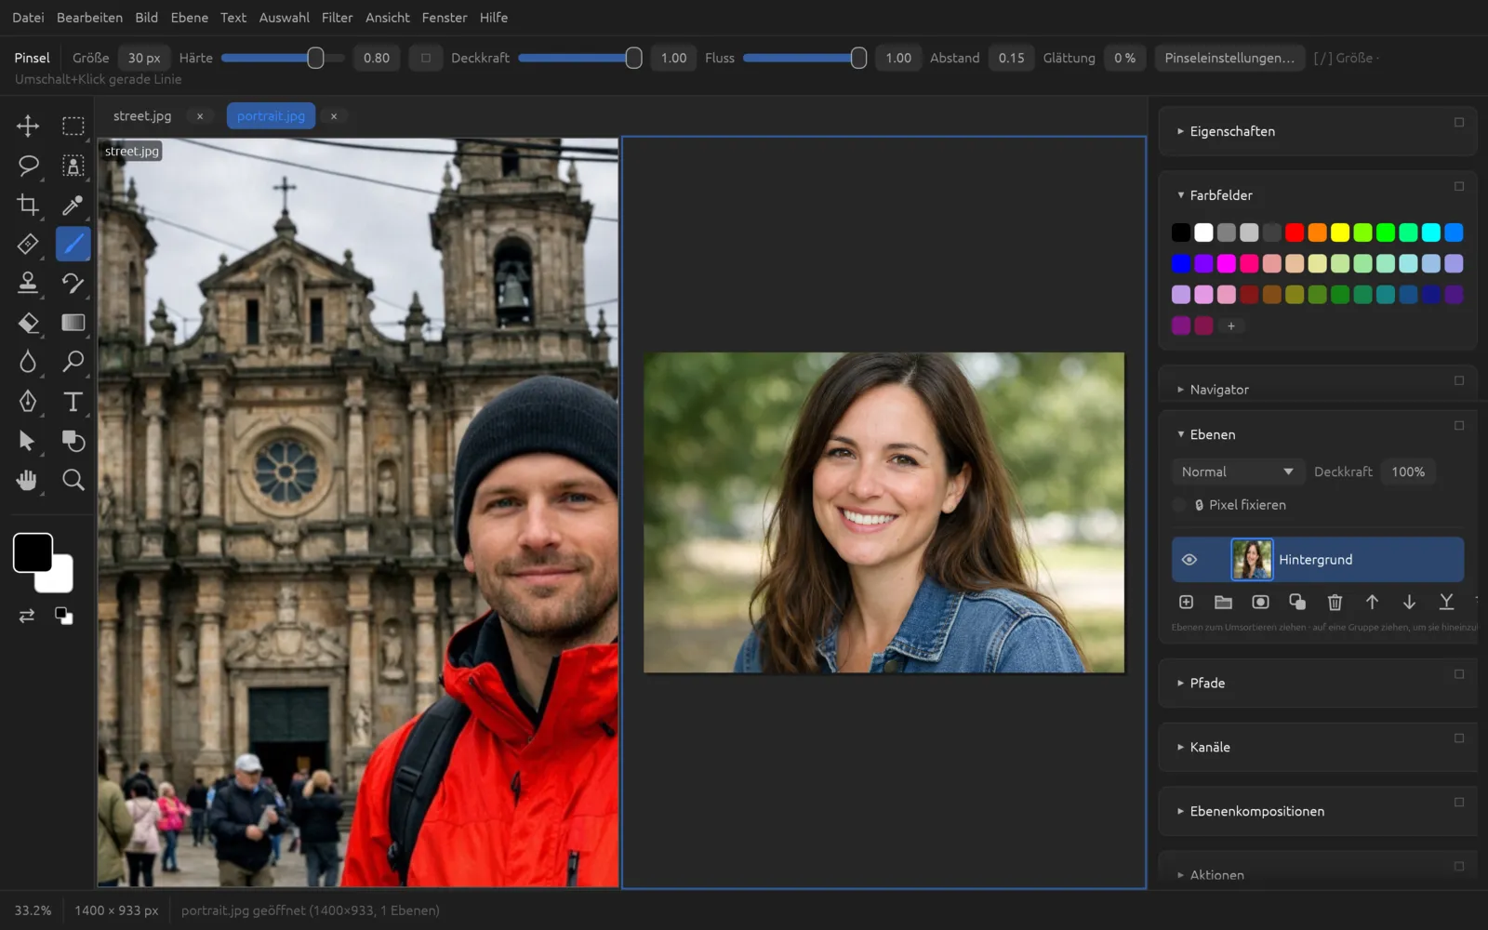Toggle the Eigenschaften panel corner box

(1459, 123)
